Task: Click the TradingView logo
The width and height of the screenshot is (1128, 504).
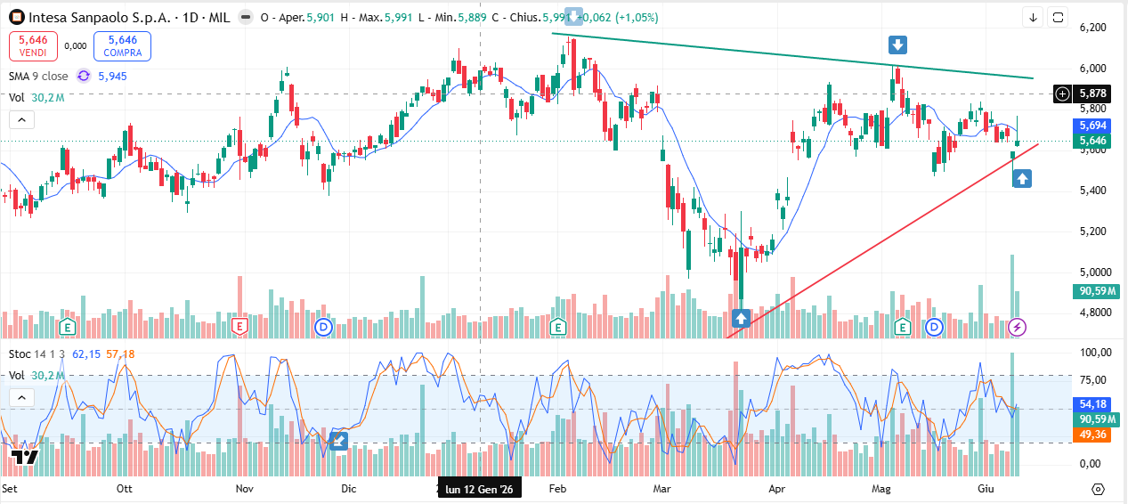Action: [25, 457]
